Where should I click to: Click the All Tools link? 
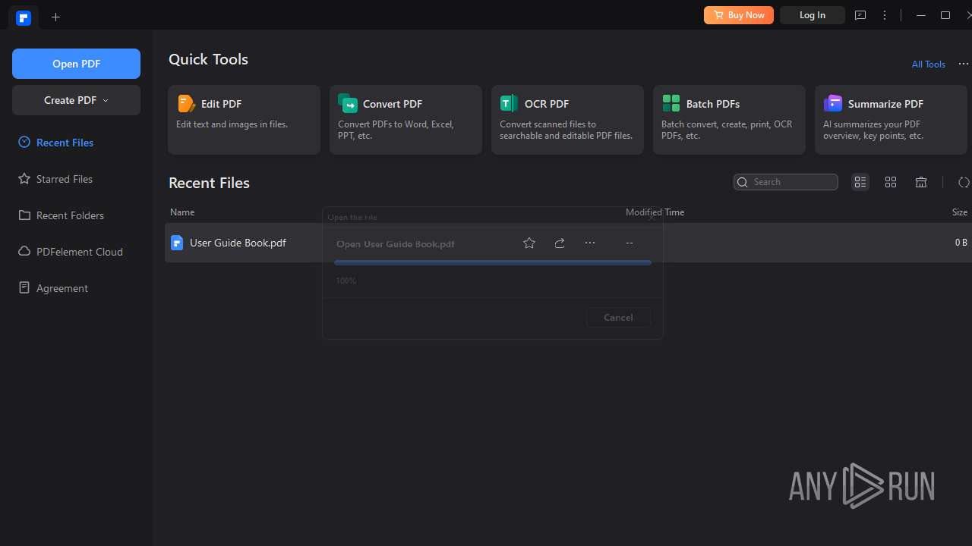pyautogui.click(x=928, y=64)
